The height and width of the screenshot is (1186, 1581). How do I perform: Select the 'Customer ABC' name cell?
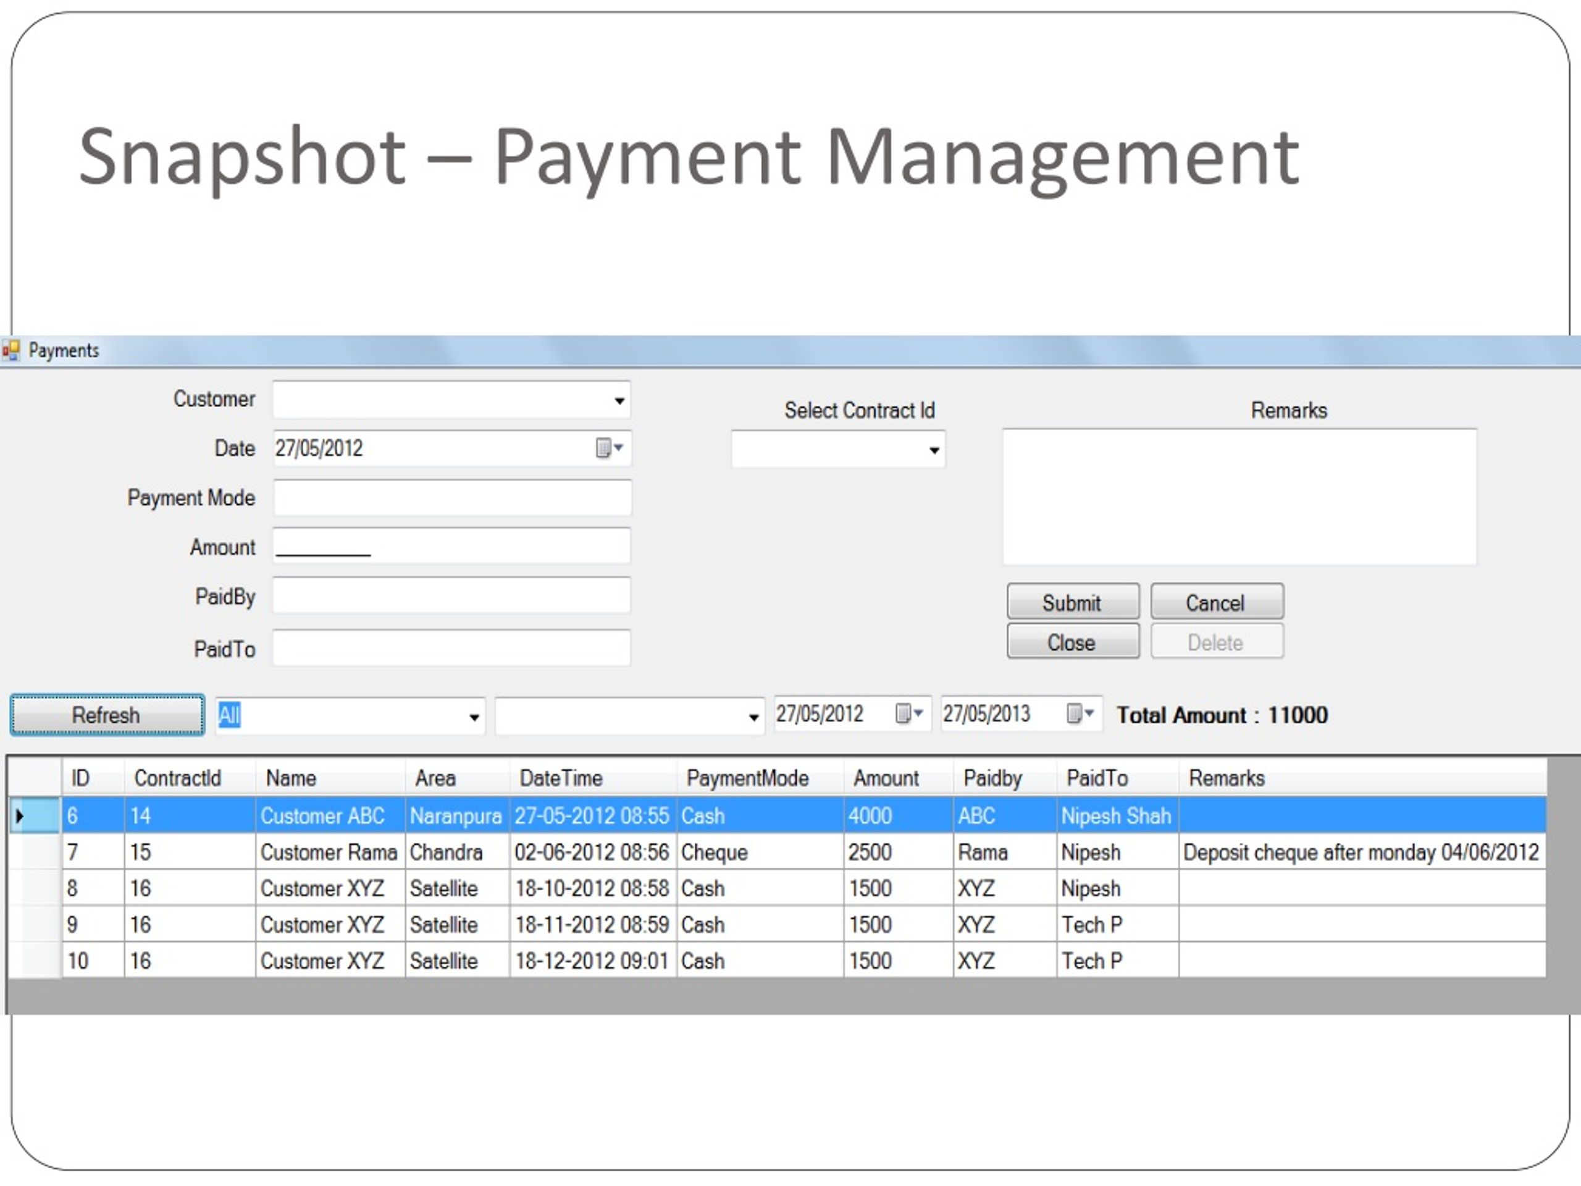coord(330,816)
